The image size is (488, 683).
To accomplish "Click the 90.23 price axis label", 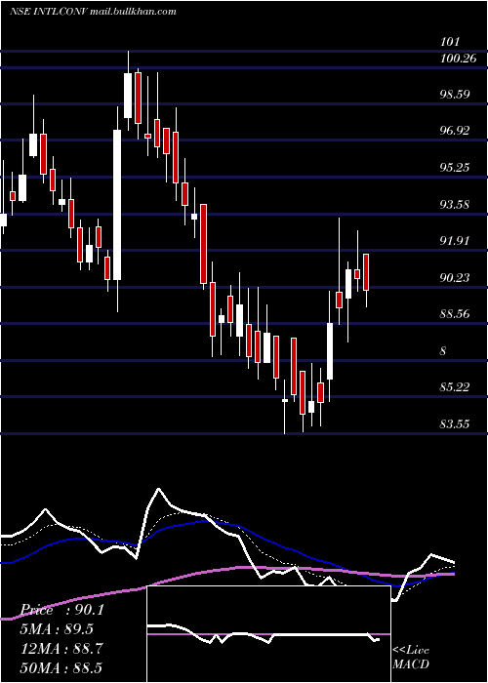I will (455, 277).
